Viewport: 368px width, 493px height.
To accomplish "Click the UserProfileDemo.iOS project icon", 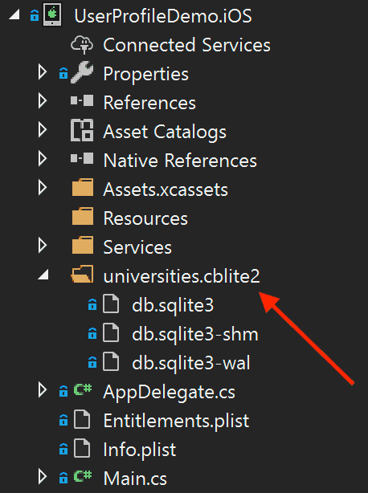I will 52,16.
